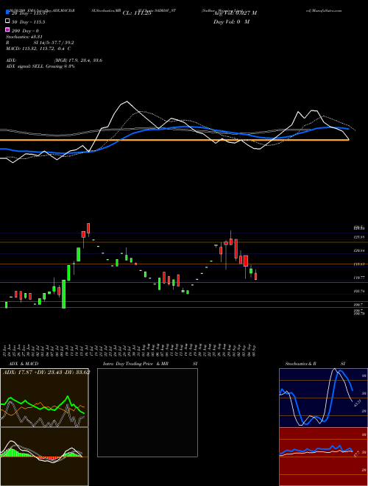Image resolution: width=368 pixels, height=486 pixels.
Task: Click the 'Stochastics & RSI' panel title
Action: click(x=315, y=364)
